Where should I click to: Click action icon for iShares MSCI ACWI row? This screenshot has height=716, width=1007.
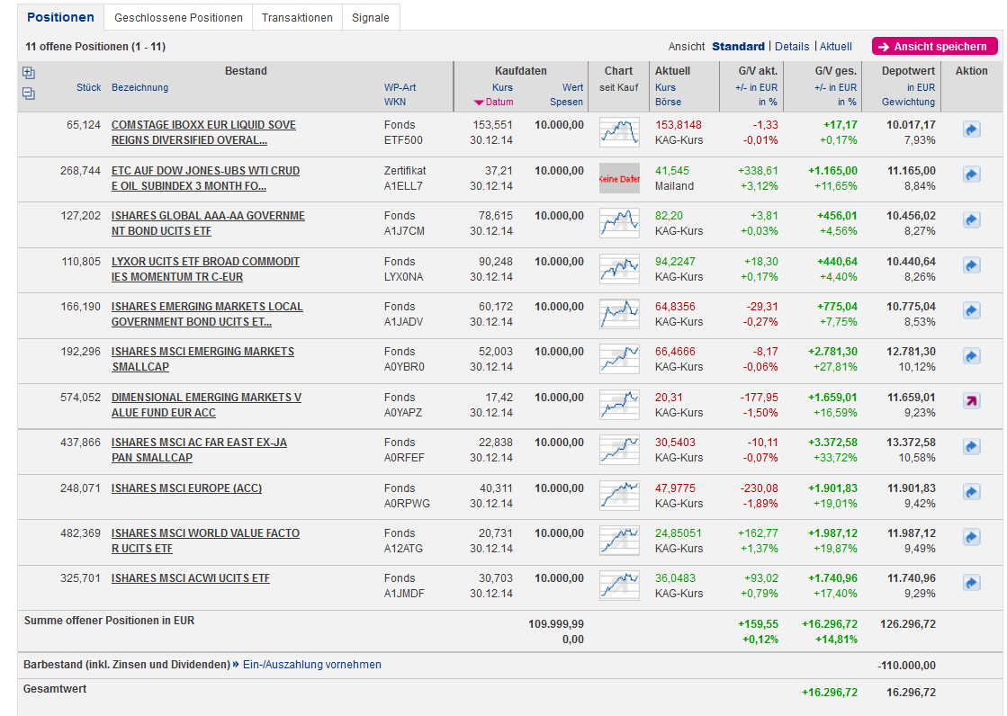click(x=971, y=583)
